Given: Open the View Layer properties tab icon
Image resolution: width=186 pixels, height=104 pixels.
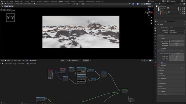Looking at the screenshot, I should (155, 34).
